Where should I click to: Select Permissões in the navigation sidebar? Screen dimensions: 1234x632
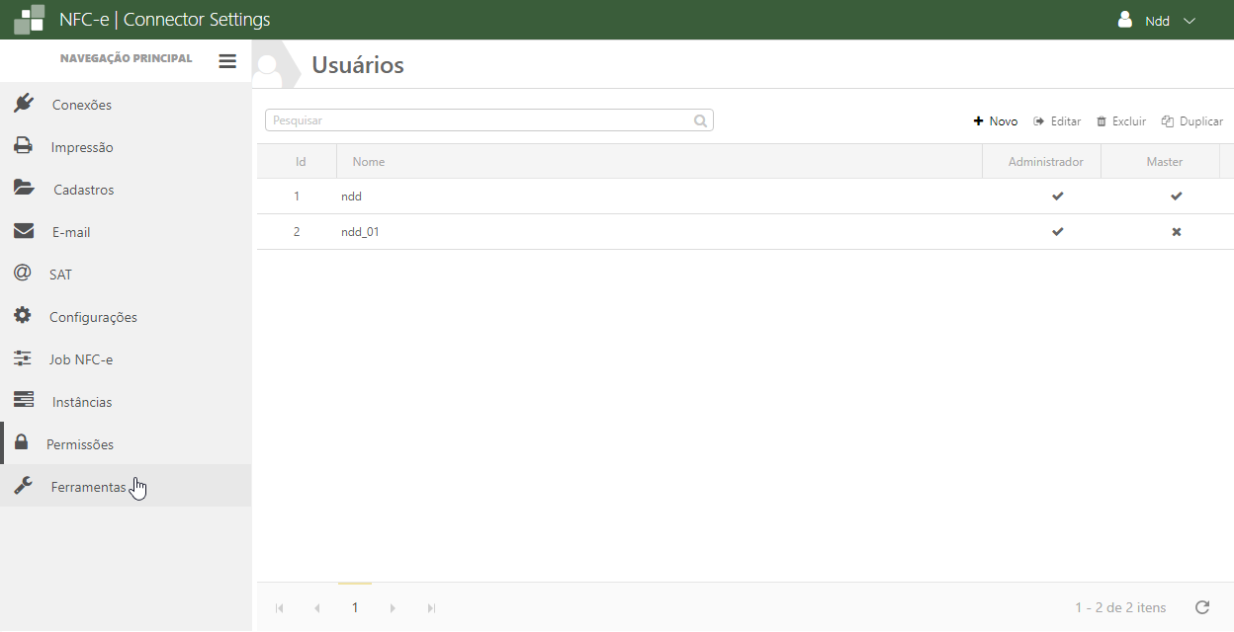79,444
